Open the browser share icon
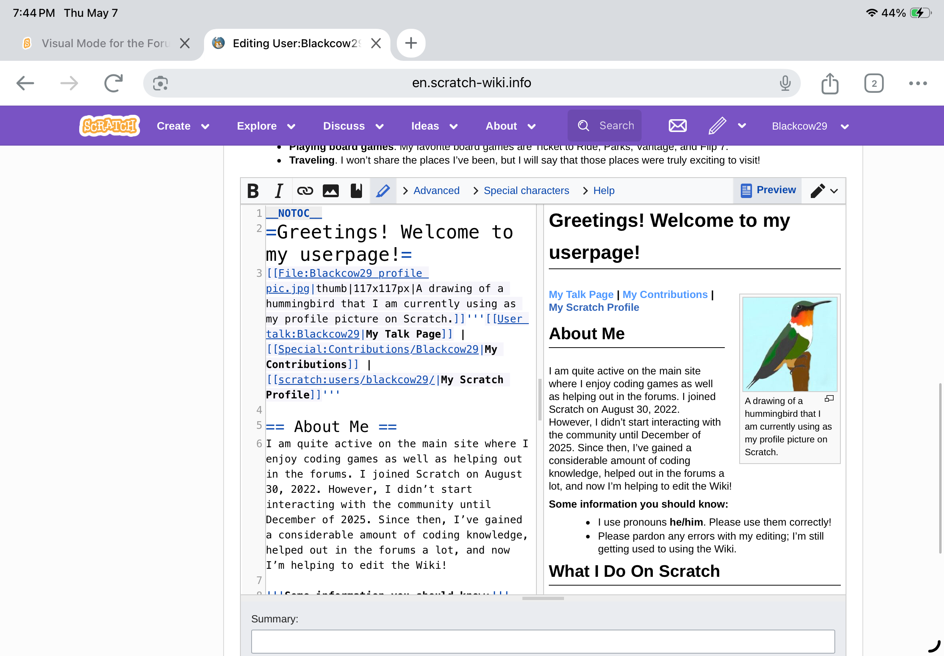 (x=830, y=84)
